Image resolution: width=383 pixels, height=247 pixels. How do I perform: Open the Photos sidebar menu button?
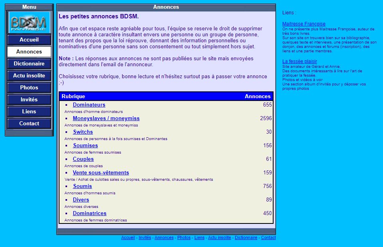pyautogui.click(x=29, y=88)
